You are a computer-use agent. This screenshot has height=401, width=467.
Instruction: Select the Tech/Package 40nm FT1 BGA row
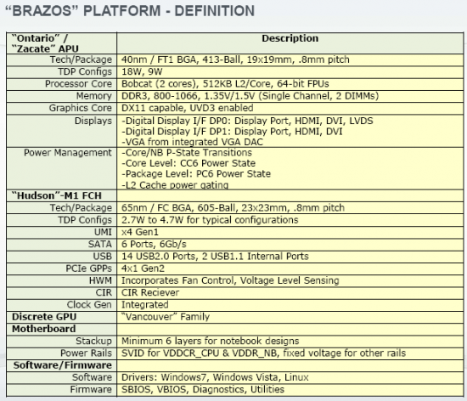coord(235,59)
